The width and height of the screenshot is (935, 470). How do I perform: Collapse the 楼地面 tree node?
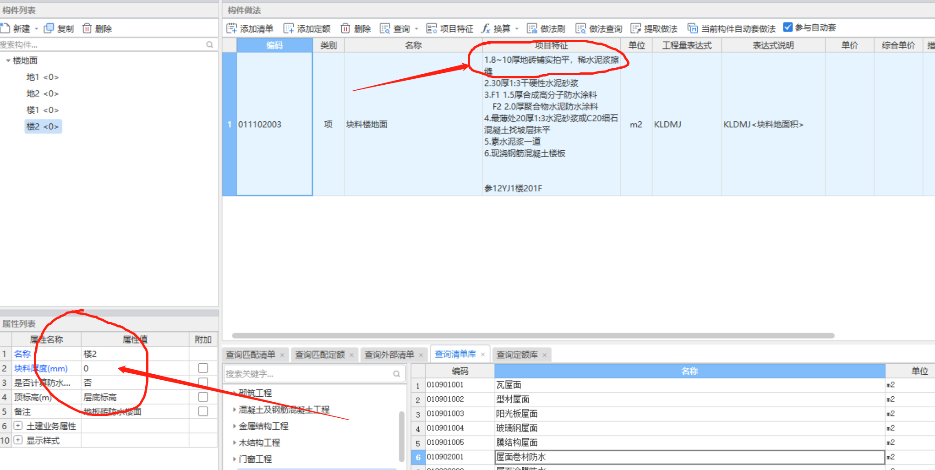(8, 60)
